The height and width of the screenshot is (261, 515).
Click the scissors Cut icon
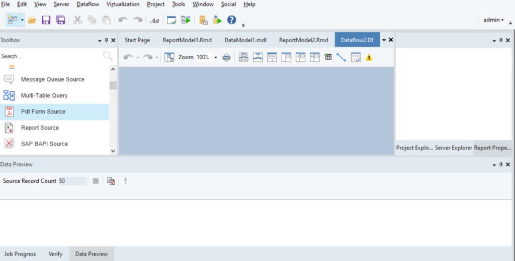77,20
